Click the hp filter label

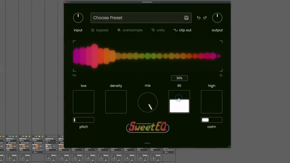(74, 75)
